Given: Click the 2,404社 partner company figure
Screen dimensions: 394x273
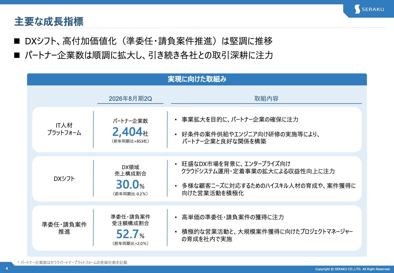Looking at the screenshot, I should coord(130,132).
